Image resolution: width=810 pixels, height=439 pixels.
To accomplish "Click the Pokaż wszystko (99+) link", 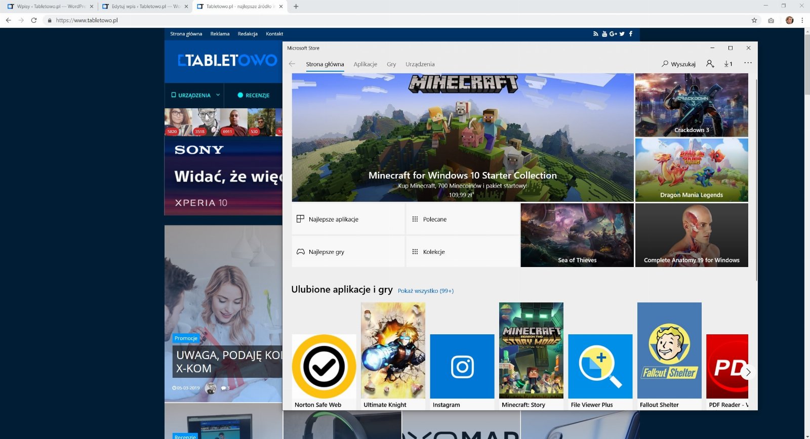I will tap(426, 291).
